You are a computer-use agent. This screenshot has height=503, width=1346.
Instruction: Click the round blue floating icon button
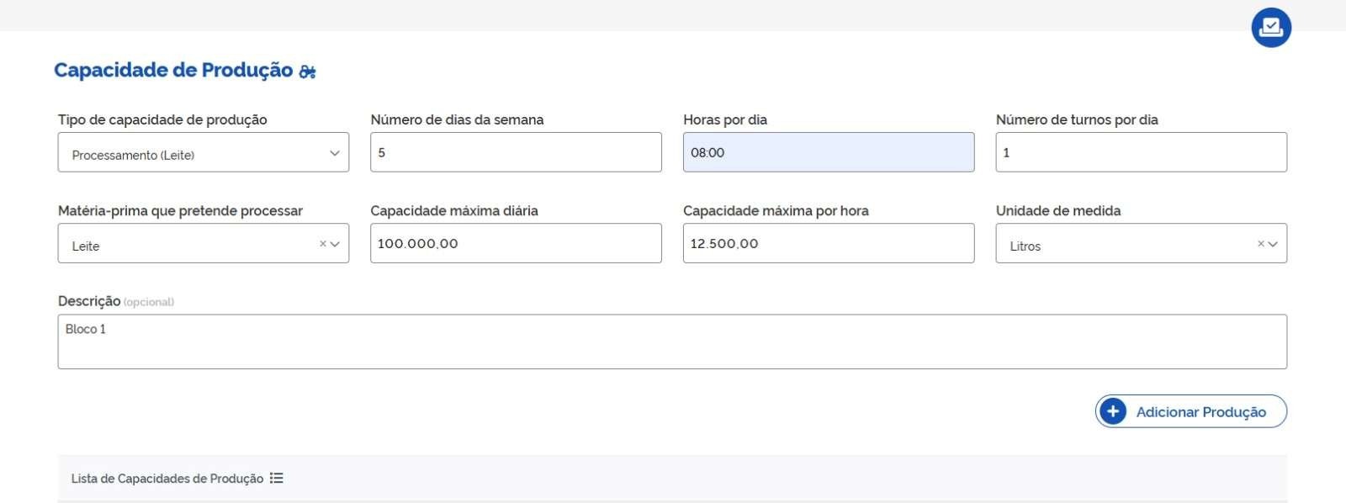[x=1270, y=27]
